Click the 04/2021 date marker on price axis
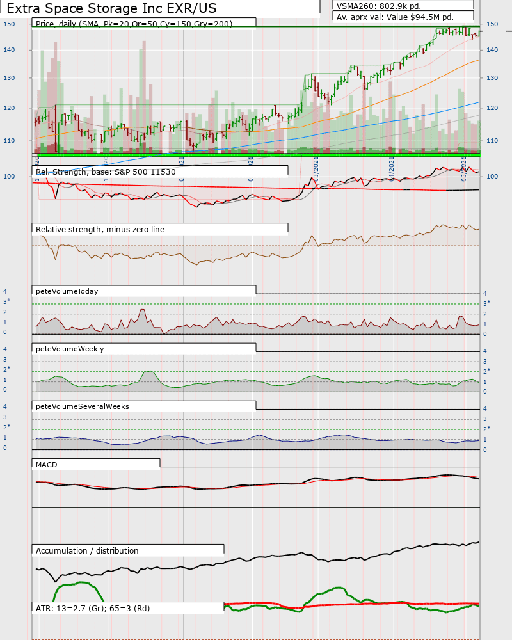The image size is (512, 640). [x=391, y=170]
